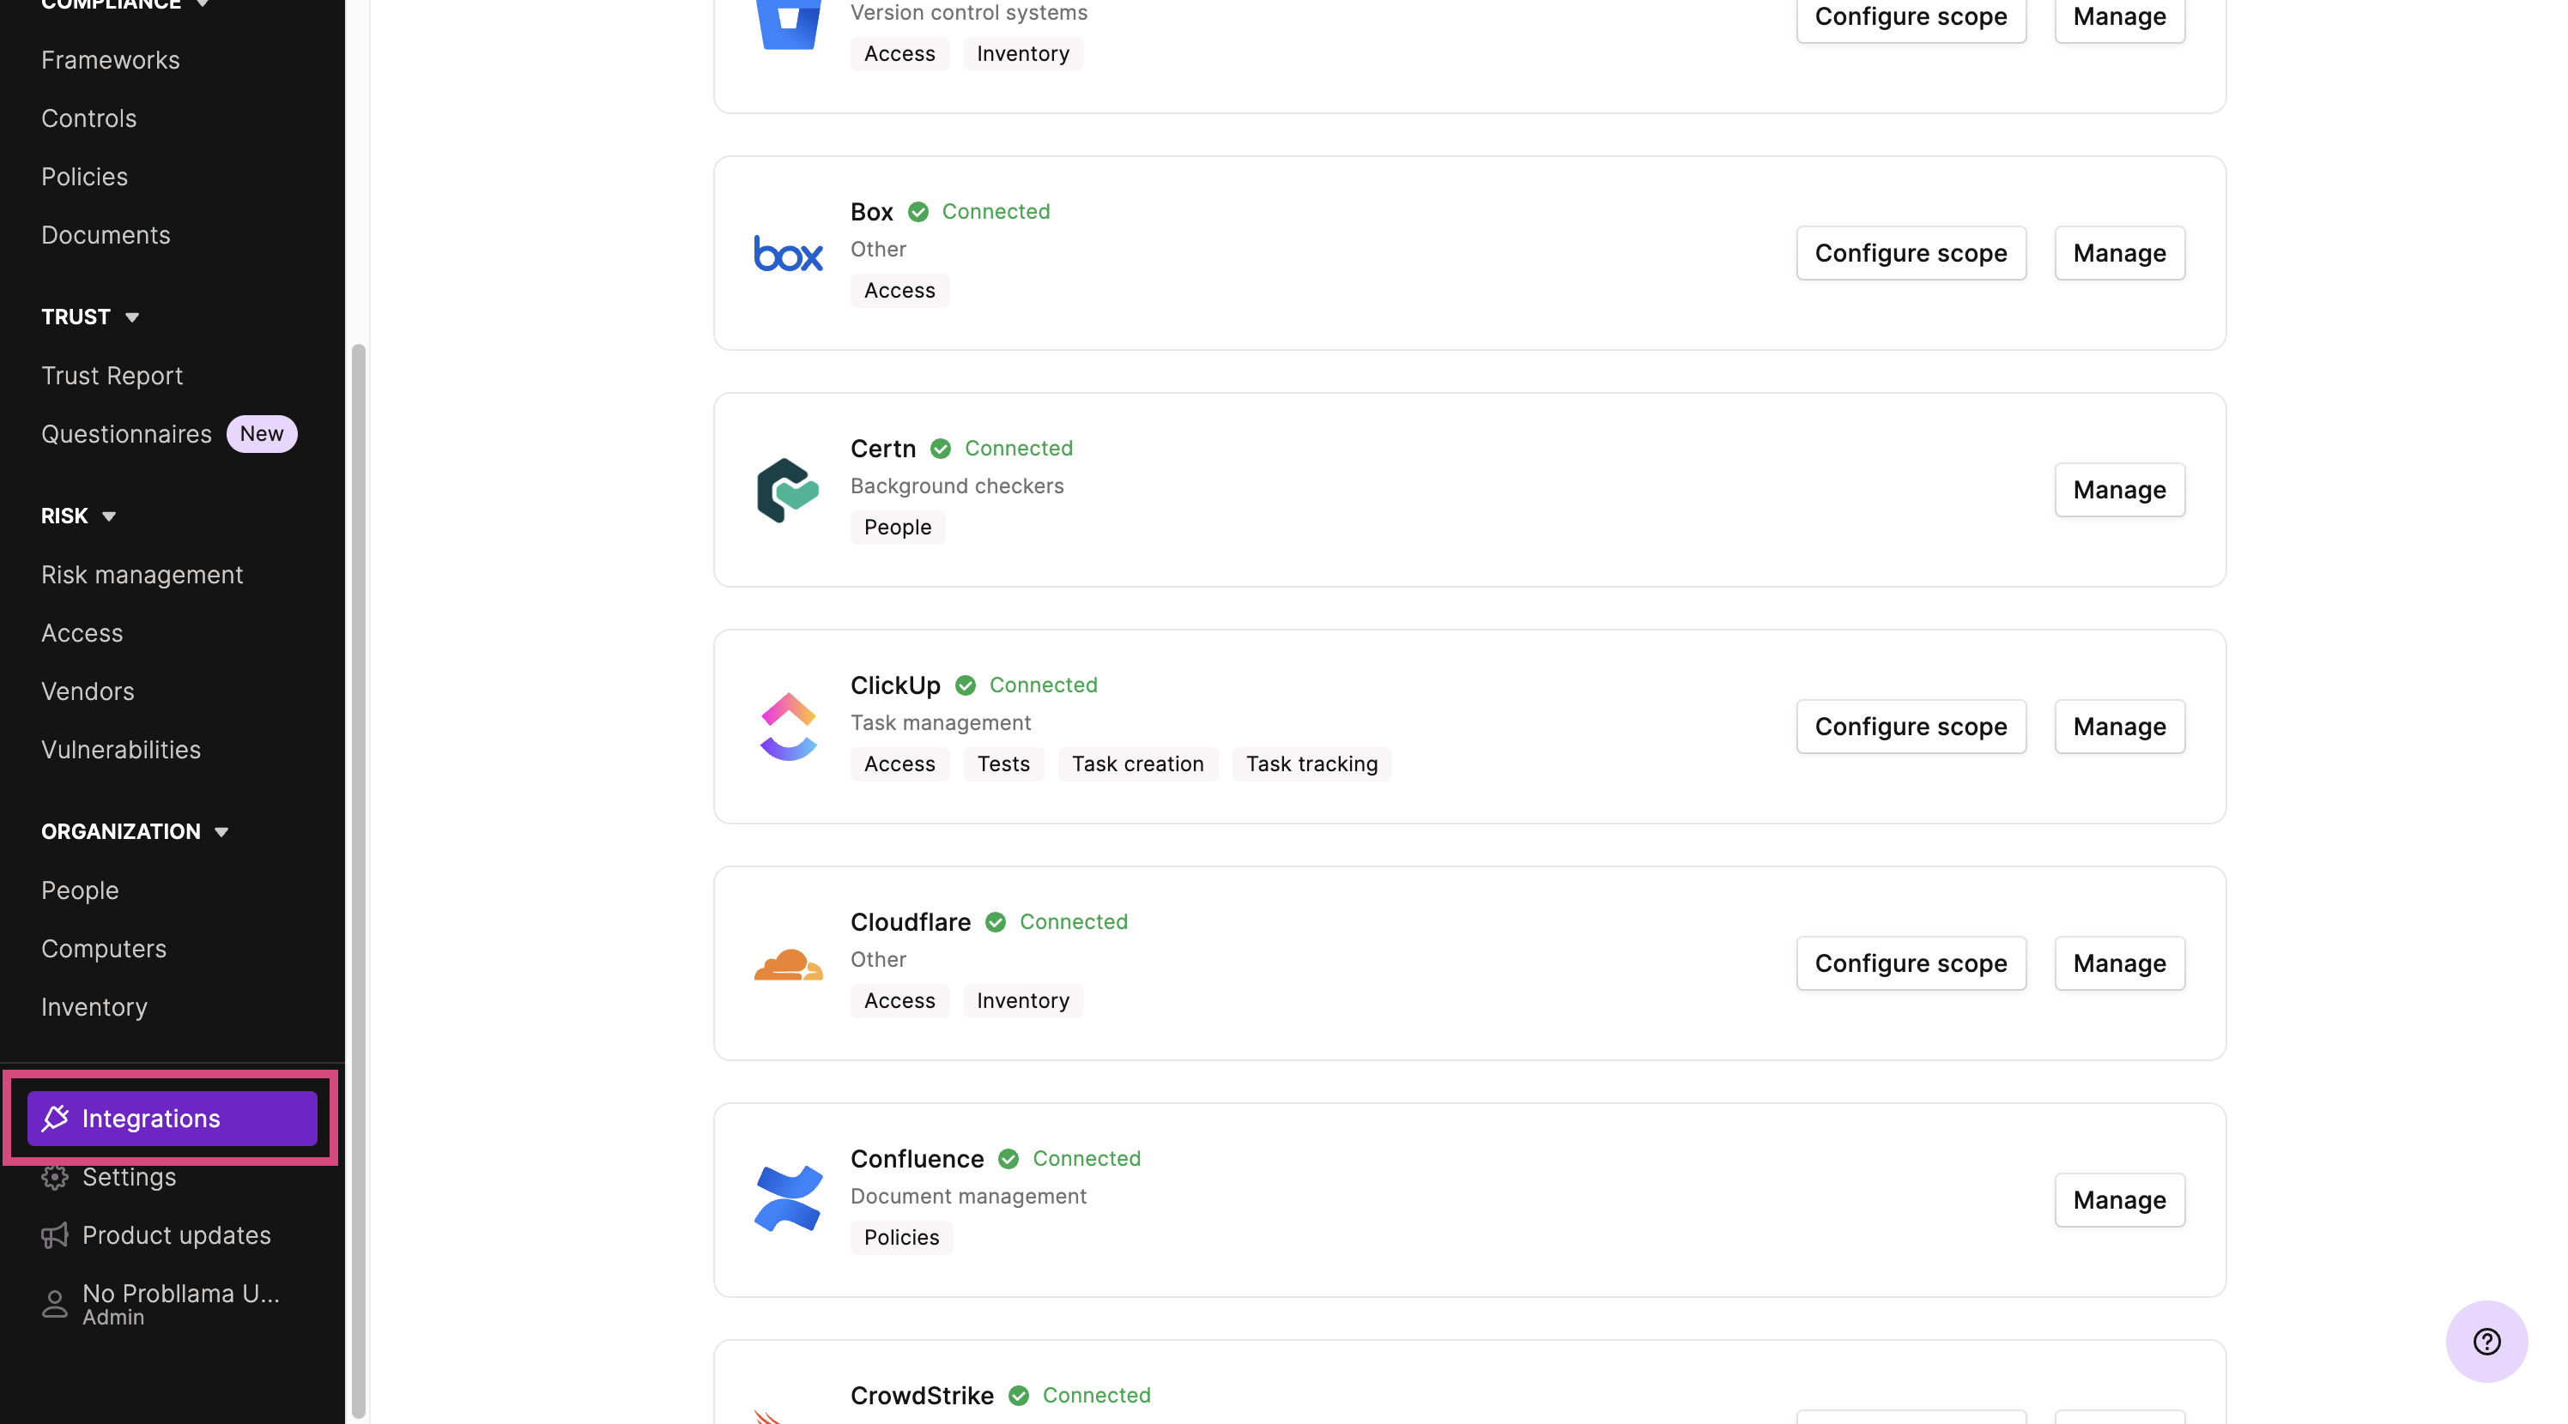Click CrowdStrike connected green checkmark
2568x1424 pixels.
(x=1018, y=1395)
